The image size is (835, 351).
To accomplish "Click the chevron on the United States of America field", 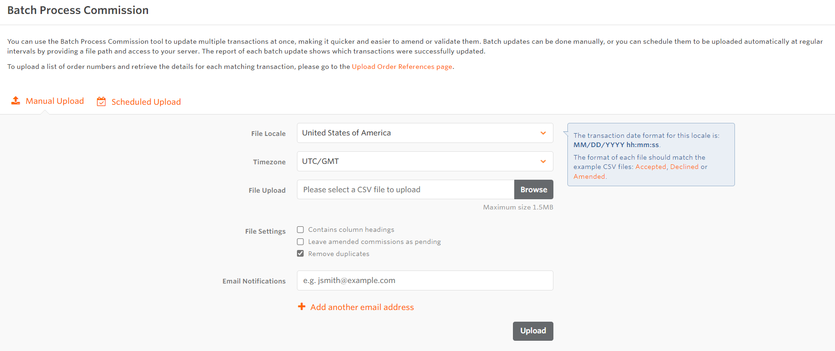I will pos(543,133).
